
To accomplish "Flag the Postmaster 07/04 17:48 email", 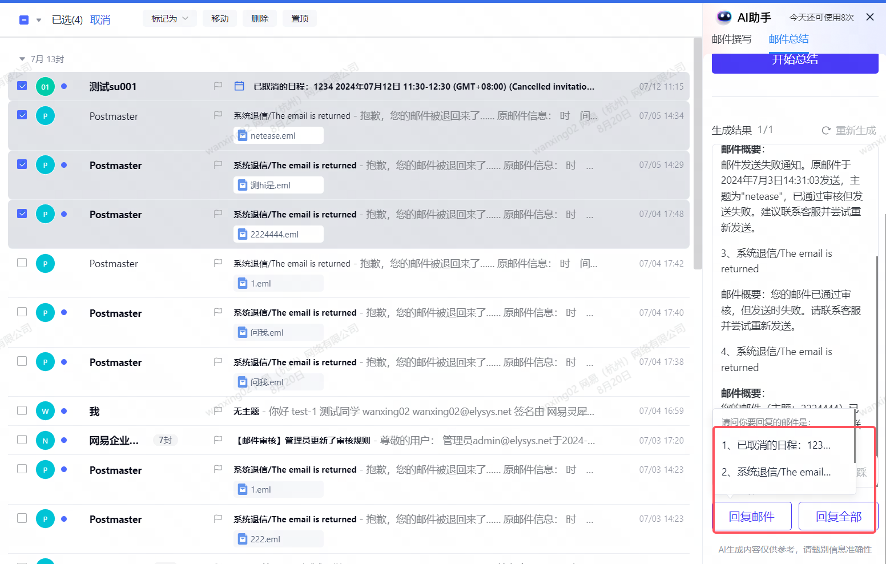I will (218, 213).
